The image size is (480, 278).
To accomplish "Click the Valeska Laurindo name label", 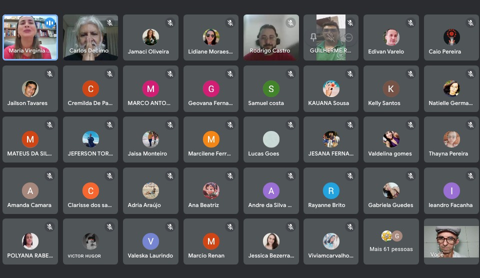I will [150, 255].
